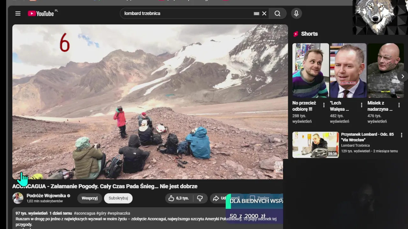This screenshot has width=408, height=229.
Task: Open options menu for 'Lech Wałęsa' short
Action: coord(361,105)
